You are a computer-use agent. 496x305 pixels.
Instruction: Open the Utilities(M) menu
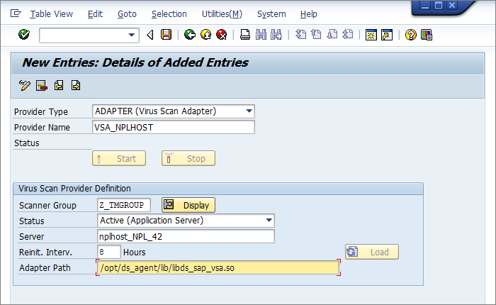pos(221,13)
